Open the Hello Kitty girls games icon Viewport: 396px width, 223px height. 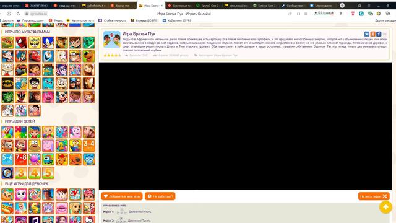[89, 219]
